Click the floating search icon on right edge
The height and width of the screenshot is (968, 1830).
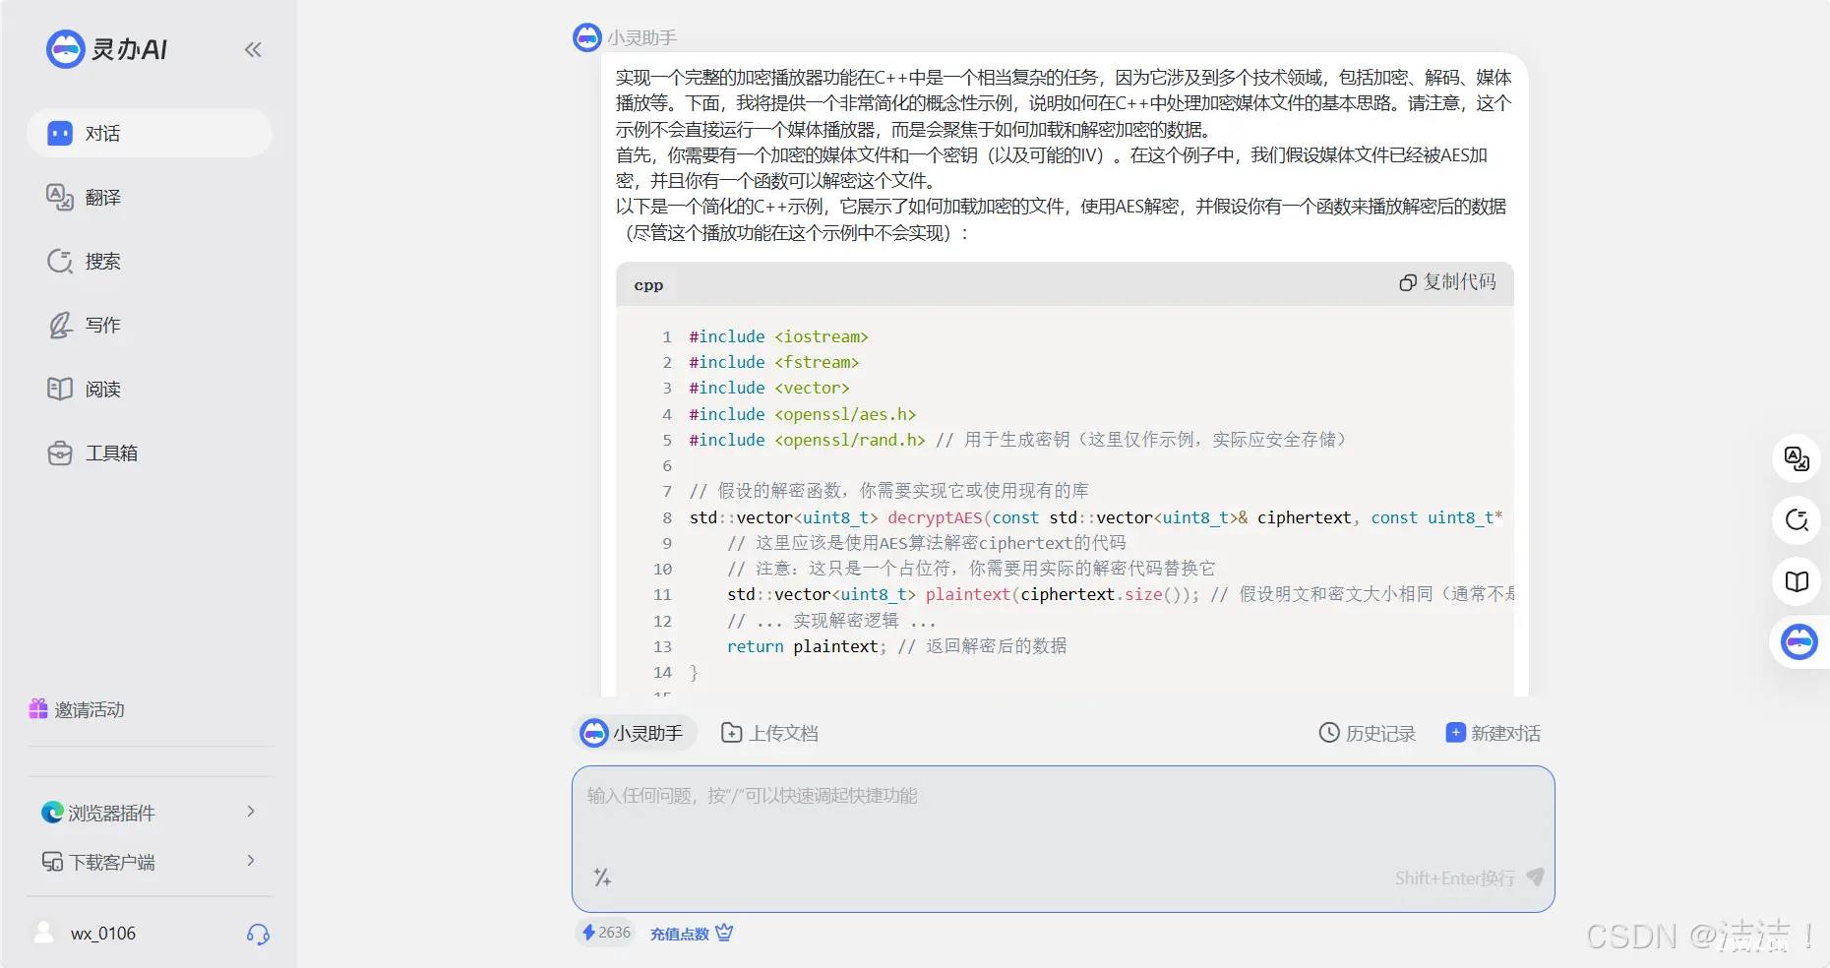coord(1797,519)
